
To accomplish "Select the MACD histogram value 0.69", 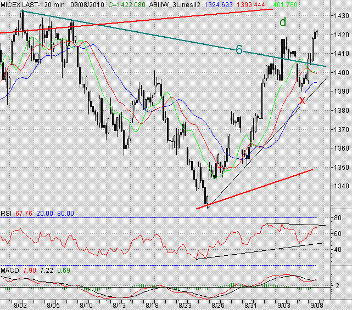I will click(x=64, y=271).
